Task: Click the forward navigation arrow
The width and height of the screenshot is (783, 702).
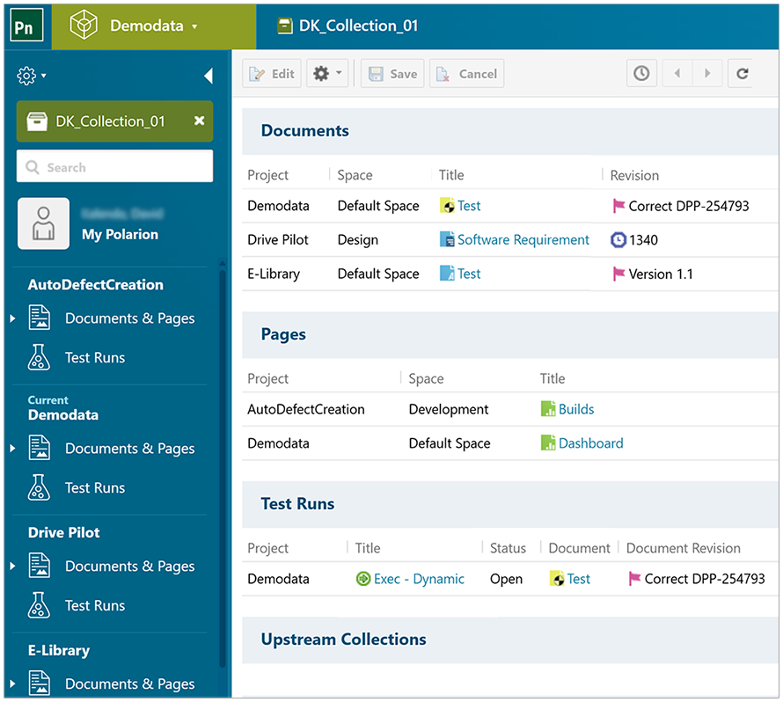Action: [x=707, y=73]
